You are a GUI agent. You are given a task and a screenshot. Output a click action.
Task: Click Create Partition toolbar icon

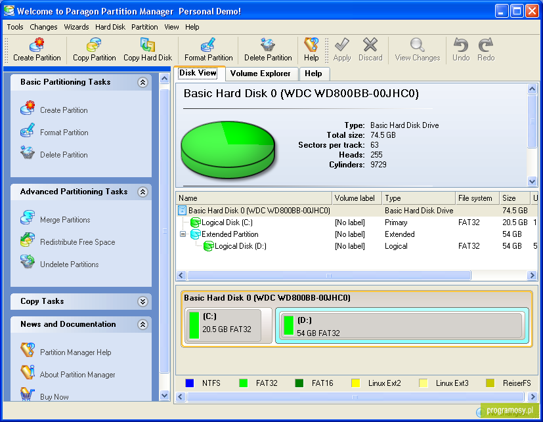pos(37,45)
